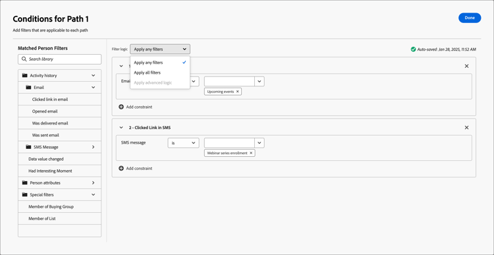The height and width of the screenshot is (255, 494).
Task: Open the SMS message 'is' operator dropdown
Action: (x=183, y=143)
